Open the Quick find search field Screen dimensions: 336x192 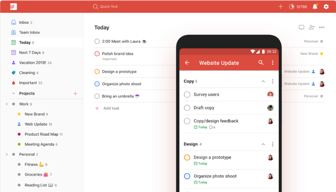coord(105,7)
